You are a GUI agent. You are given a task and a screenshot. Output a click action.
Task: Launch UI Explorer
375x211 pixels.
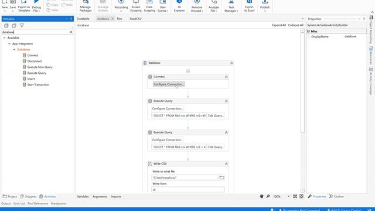[179, 6]
